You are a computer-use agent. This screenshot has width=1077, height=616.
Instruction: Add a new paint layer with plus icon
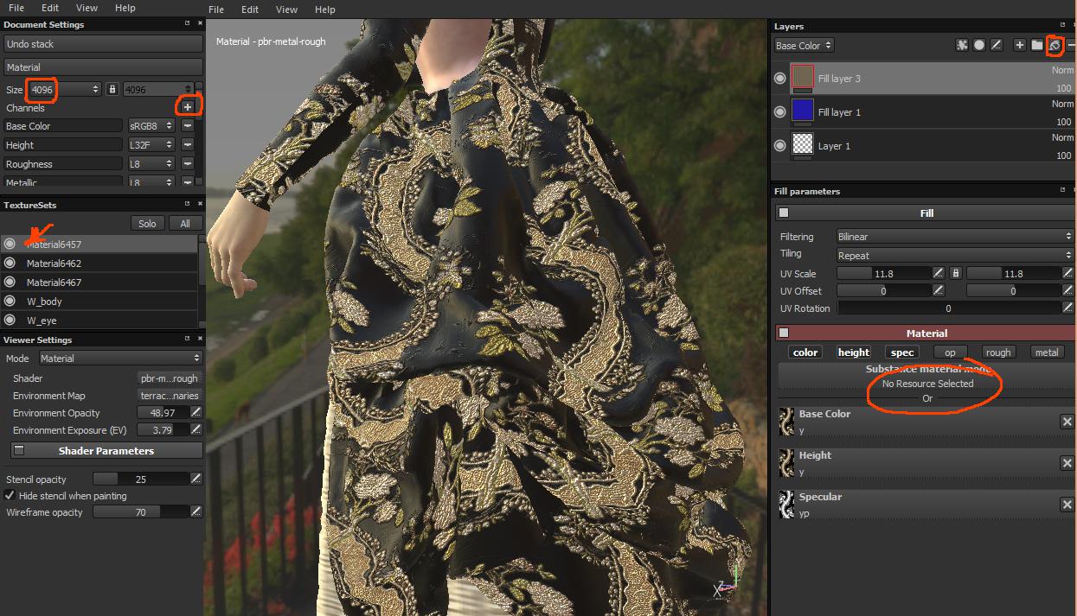[x=1019, y=45]
